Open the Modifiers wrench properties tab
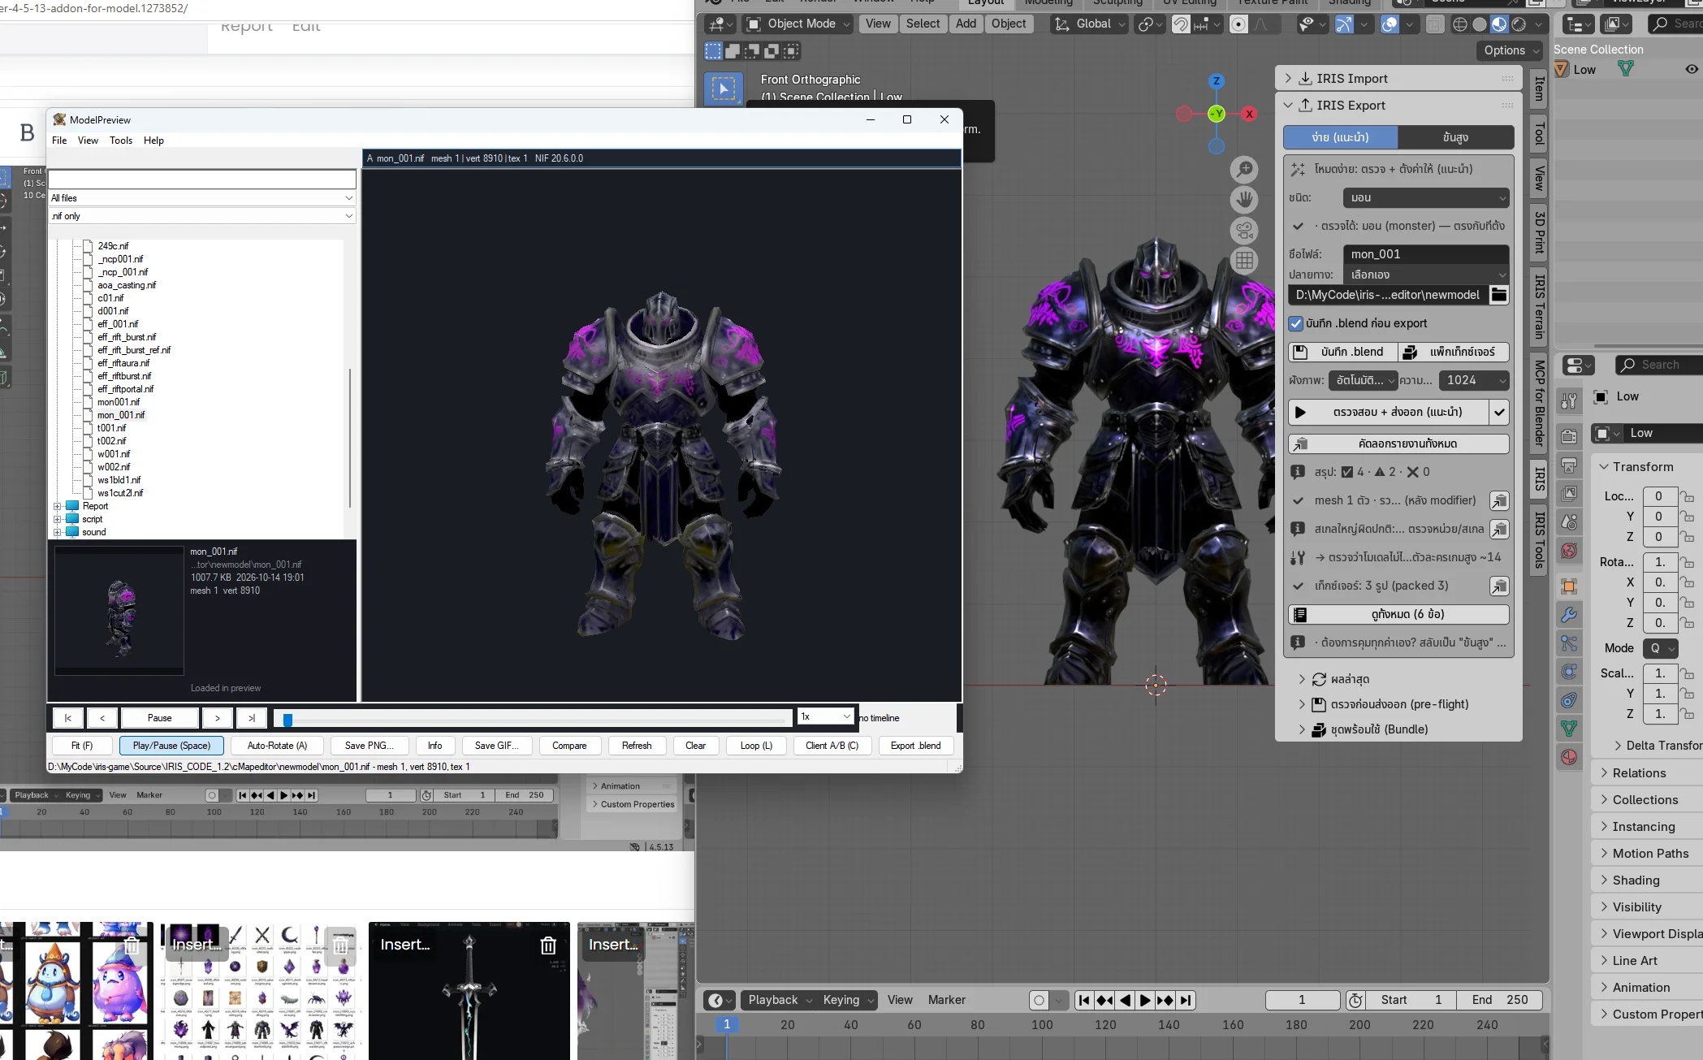Screen dimensions: 1703x1060 pyautogui.click(x=1569, y=615)
